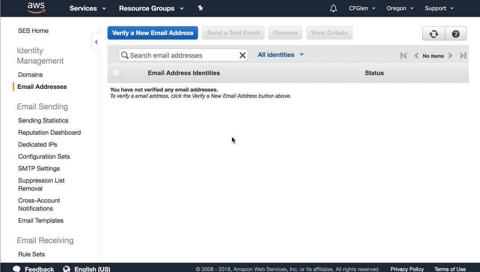Sort by Email Address Identities column
Screen dimensions: 480x272
[184, 73]
